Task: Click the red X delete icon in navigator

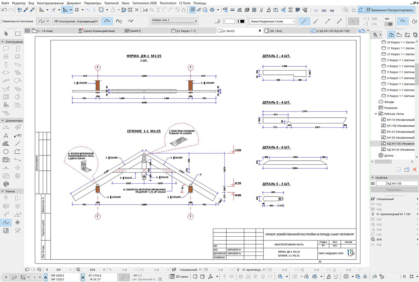Action: coord(415,170)
